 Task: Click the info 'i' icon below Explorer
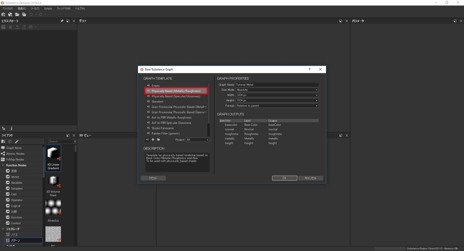coord(11,128)
